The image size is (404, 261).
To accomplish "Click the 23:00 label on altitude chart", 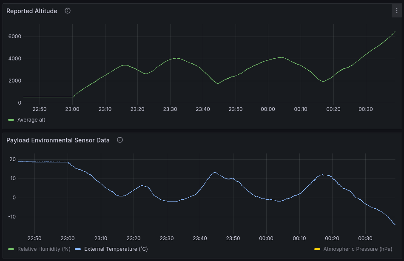I will [x=72, y=109].
